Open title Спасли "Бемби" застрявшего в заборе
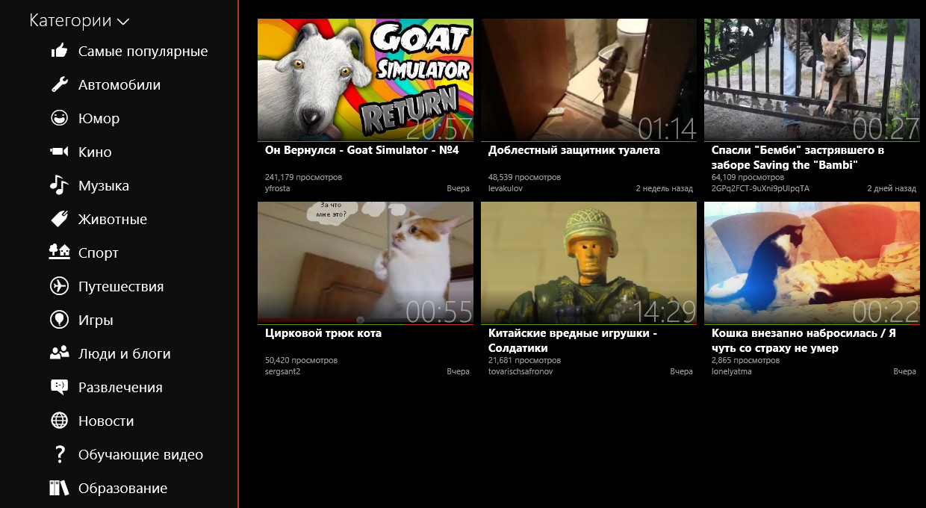This screenshot has width=926, height=508. (x=798, y=158)
